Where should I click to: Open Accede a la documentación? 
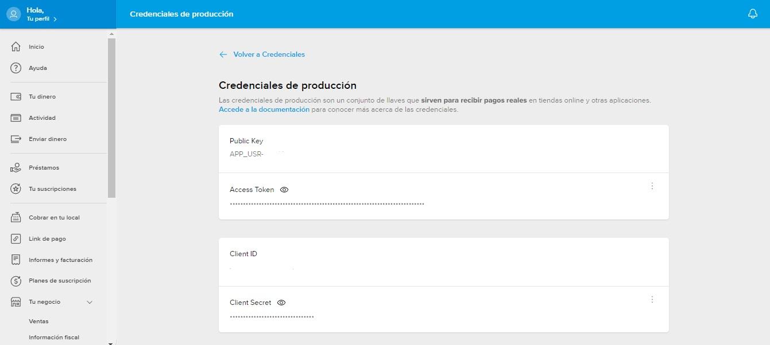tap(264, 109)
